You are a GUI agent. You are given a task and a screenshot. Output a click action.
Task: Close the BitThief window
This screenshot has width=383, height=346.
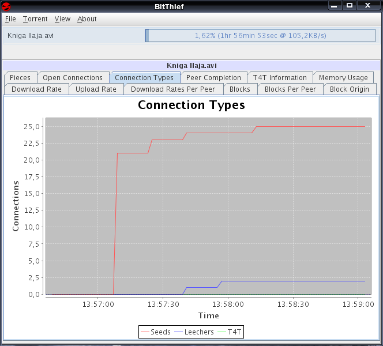(x=367, y=6)
